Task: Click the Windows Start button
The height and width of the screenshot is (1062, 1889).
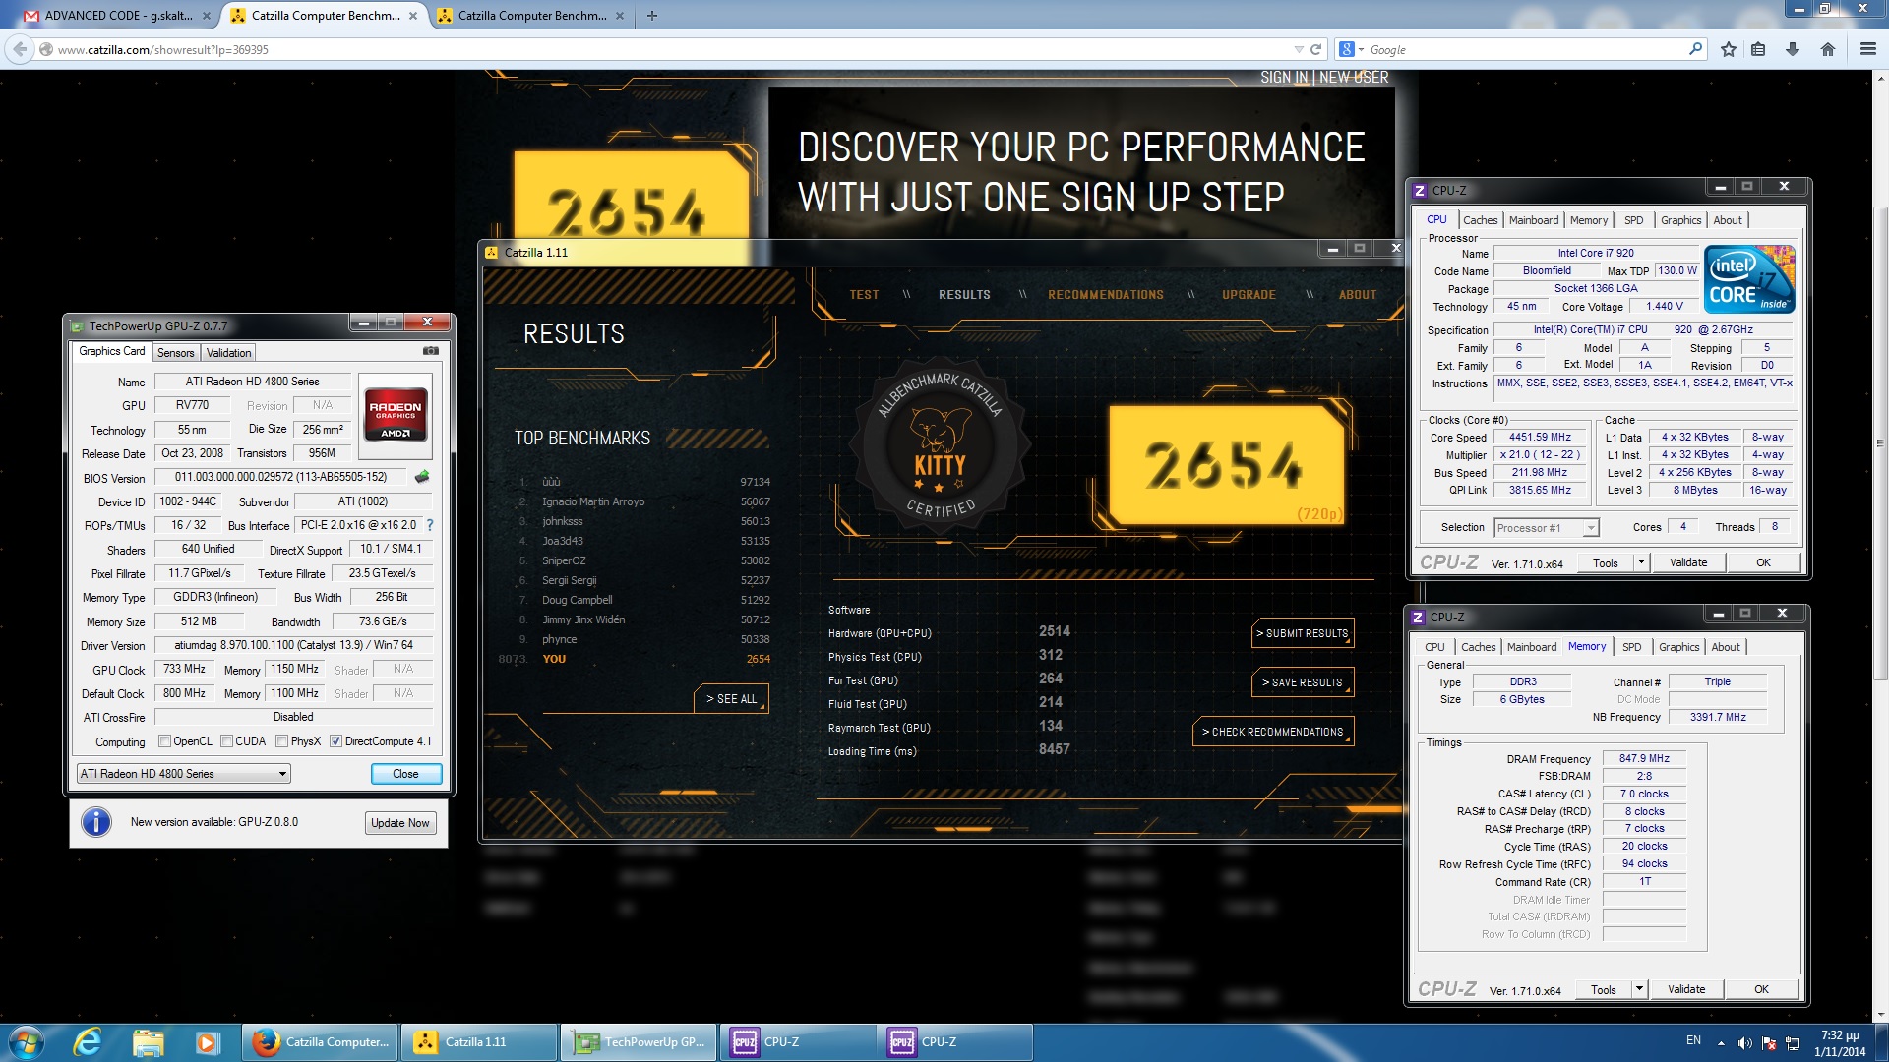Action: point(26,1042)
